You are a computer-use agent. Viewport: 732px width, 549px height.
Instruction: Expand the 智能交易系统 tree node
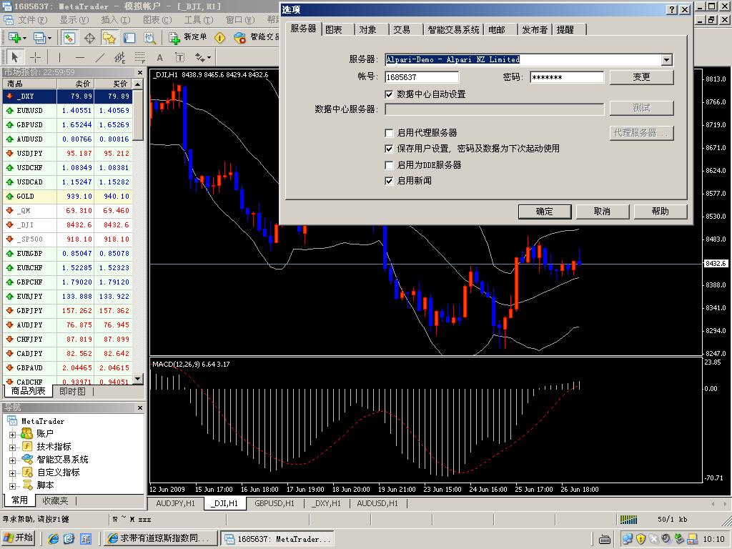pos(13,460)
